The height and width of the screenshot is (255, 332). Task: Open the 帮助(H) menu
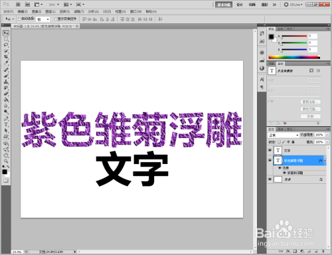[151, 11]
